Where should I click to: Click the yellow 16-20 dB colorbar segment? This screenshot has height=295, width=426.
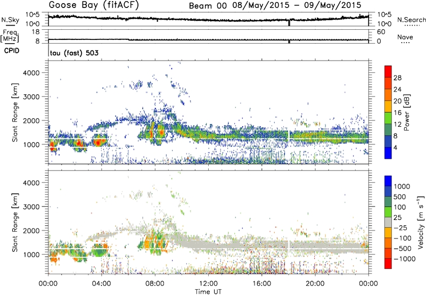(x=388, y=106)
